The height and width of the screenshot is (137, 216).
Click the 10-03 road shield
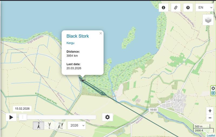point(153,110)
